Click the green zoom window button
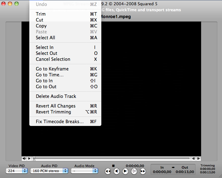222x178 pixels. [17, 4]
